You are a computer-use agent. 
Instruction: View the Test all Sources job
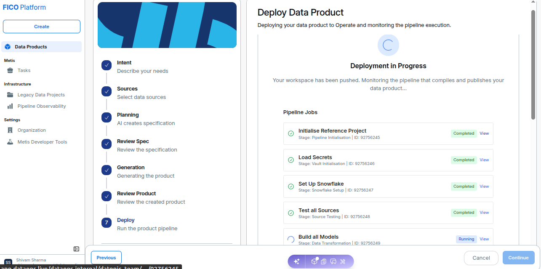(x=484, y=213)
